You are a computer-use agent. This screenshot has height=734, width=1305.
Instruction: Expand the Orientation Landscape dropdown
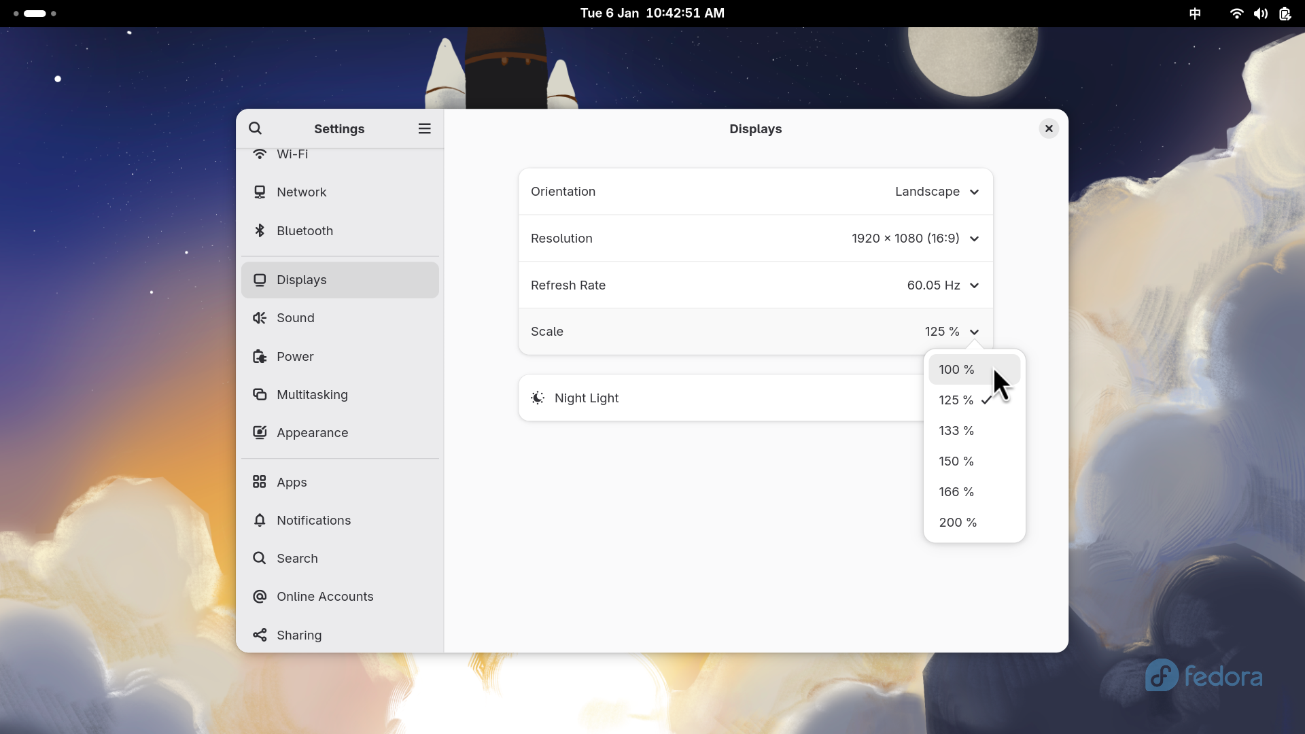coord(937,192)
